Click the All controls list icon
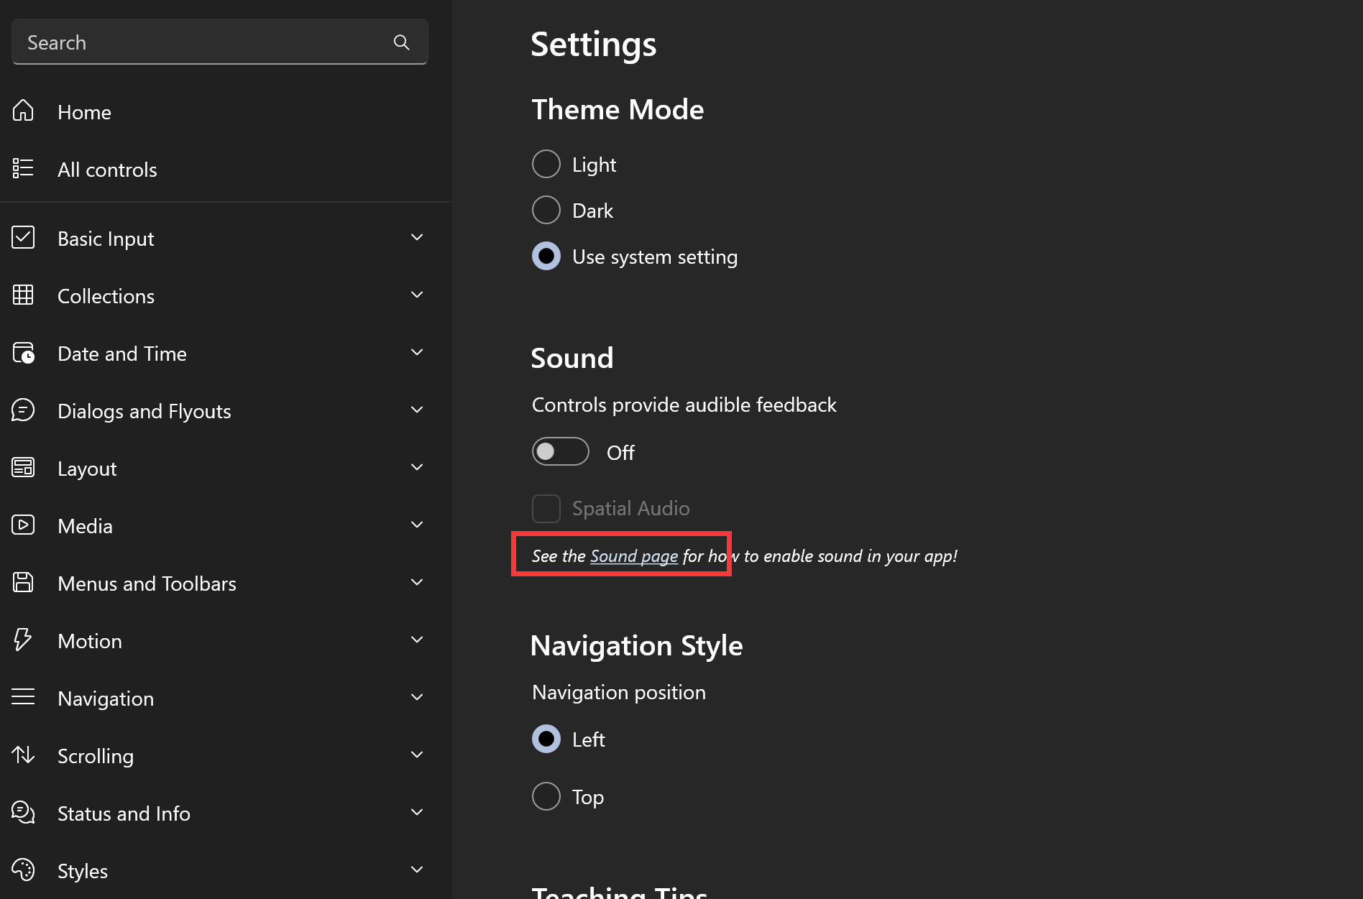Viewport: 1363px width, 899px height. (x=23, y=169)
